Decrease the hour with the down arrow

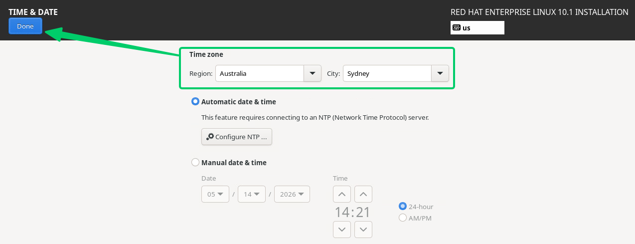[341, 230]
